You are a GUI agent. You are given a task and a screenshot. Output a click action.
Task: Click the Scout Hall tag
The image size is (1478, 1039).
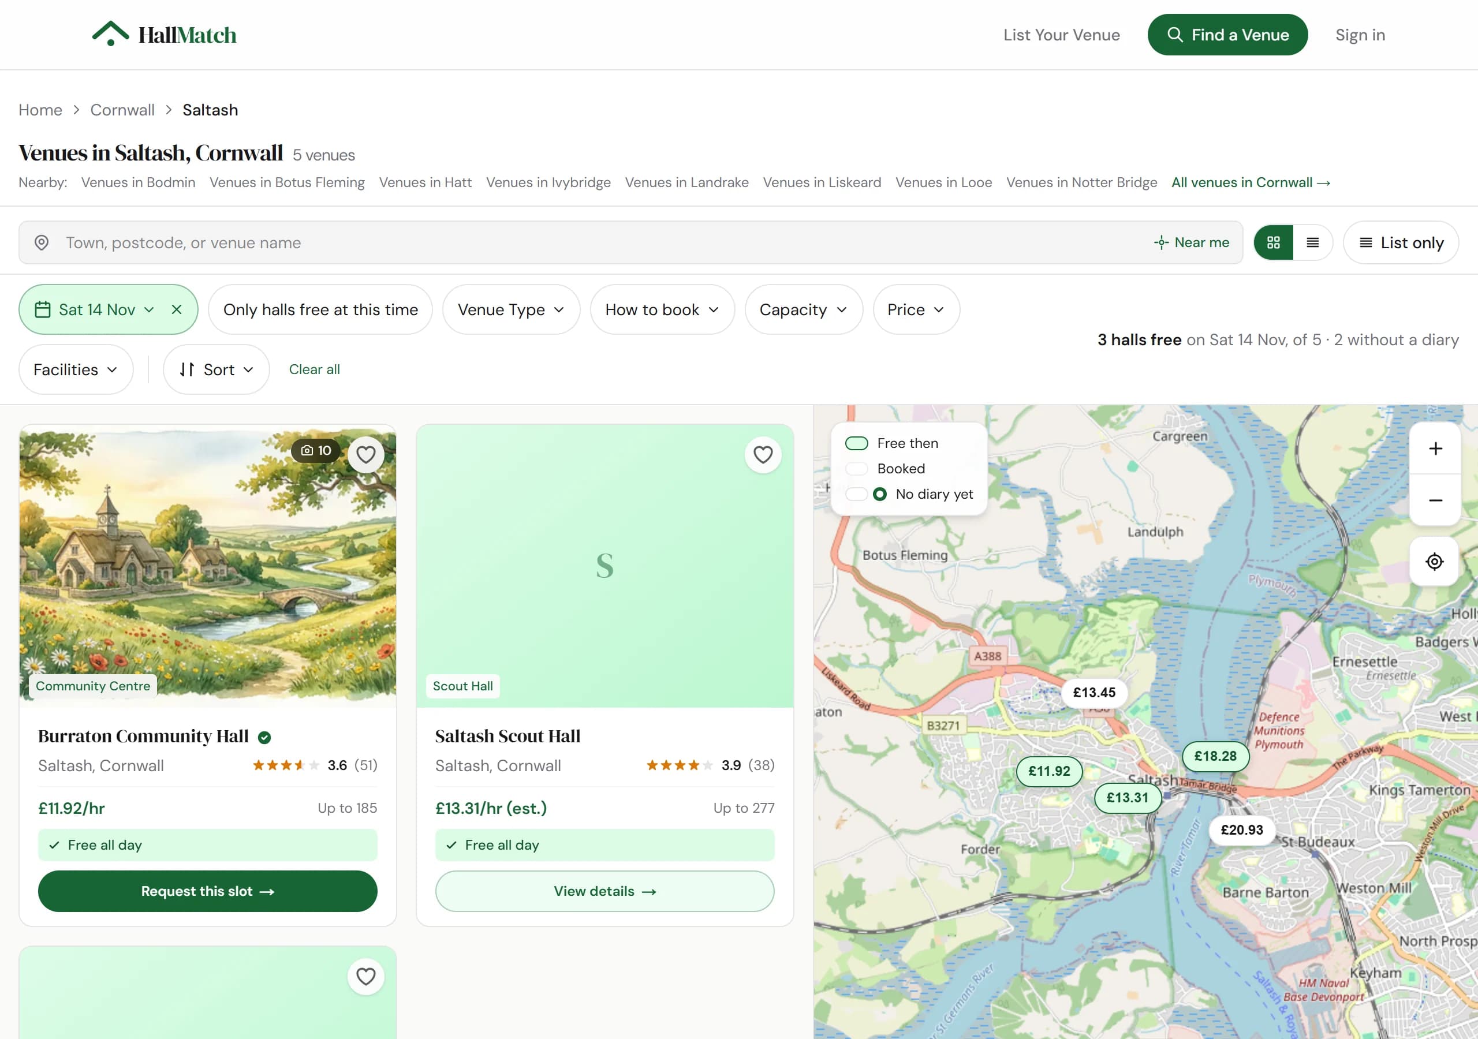[x=463, y=686]
